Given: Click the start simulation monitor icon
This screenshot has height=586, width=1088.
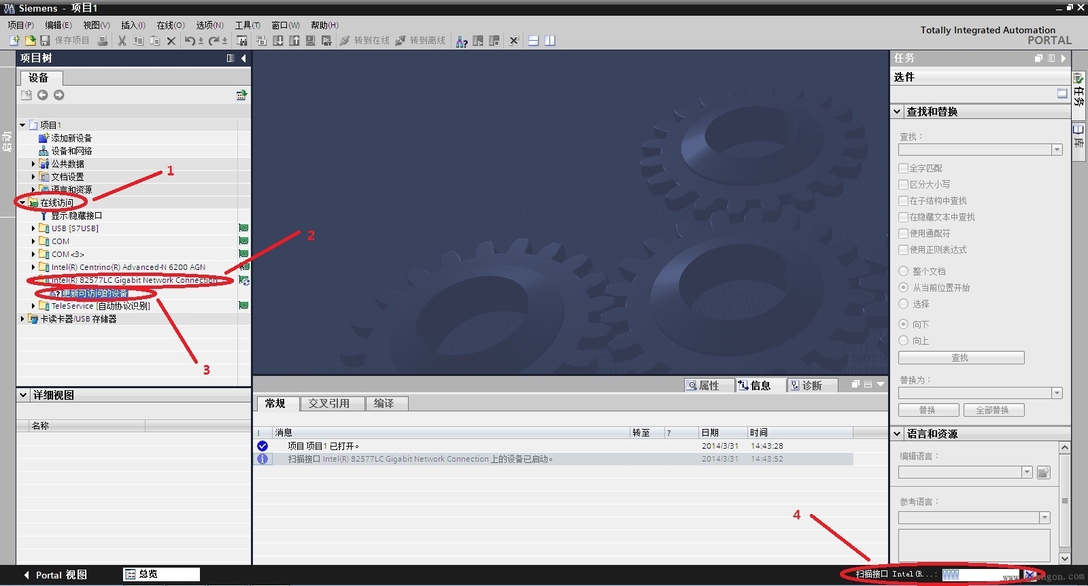Looking at the screenshot, I should 311,41.
